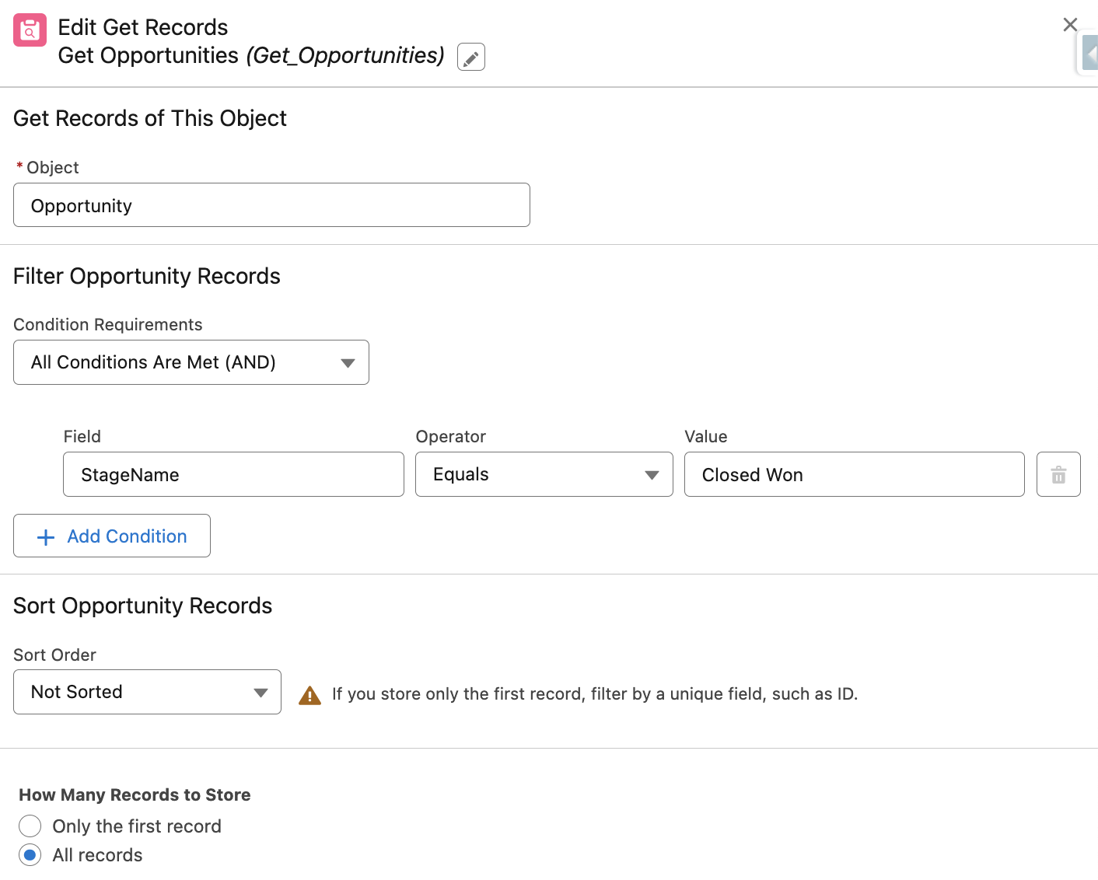
Task: Click the Filter Opportunity Records heading
Action: click(x=147, y=276)
